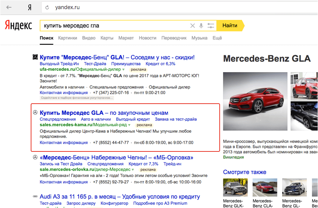Open 'Купить Мерседес GLA – по закупочным ценам'

pos(104,113)
